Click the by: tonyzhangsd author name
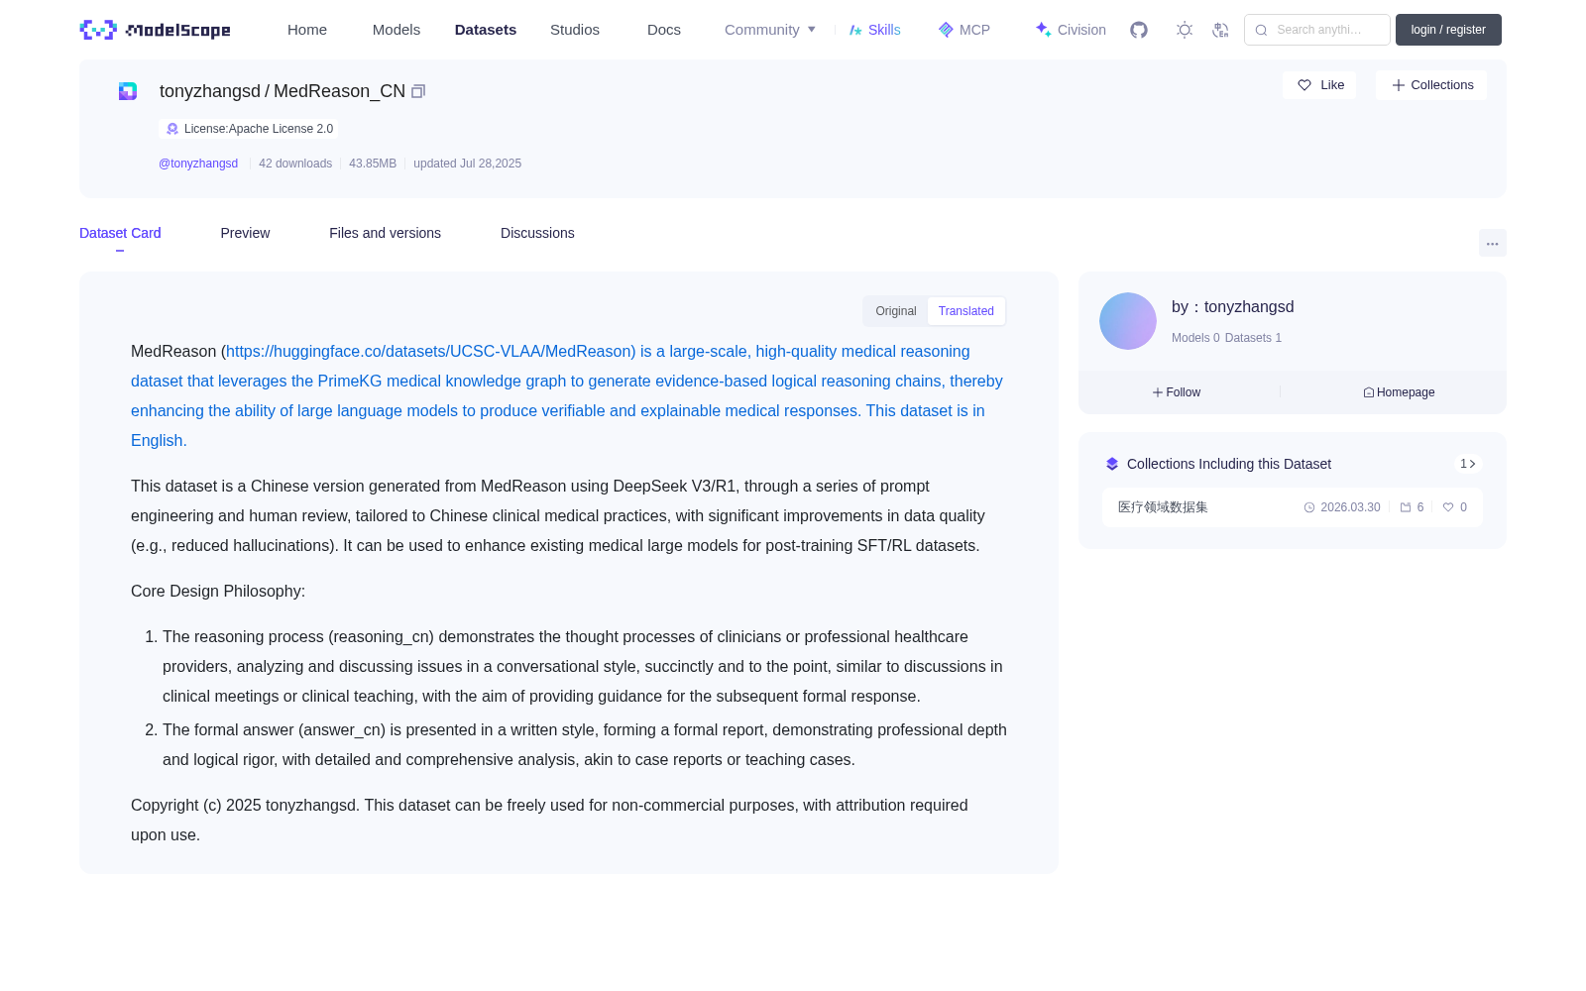The height and width of the screenshot is (991, 1586). point(1232,307)
